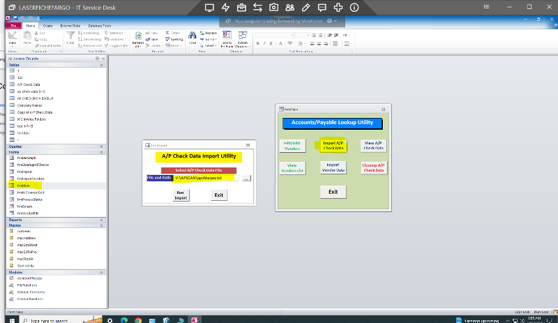The width and height of the screenshot is (558, 323).
Task: Click Edit/Add Vendors button in frmMain
Action: (x=292, y=146)
